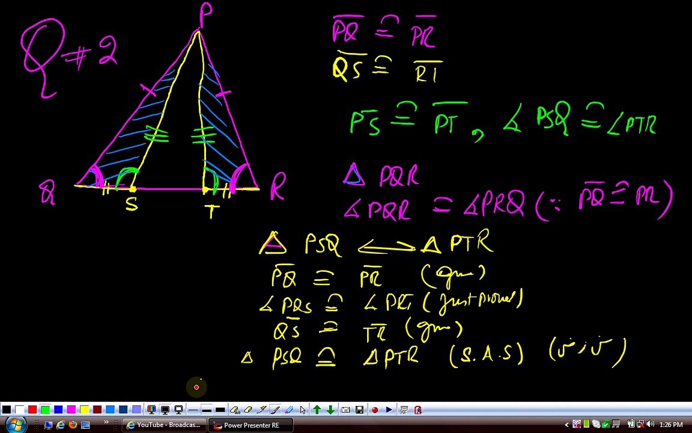Select the Brush tool
692x433 pixels.
coord(275,410)
